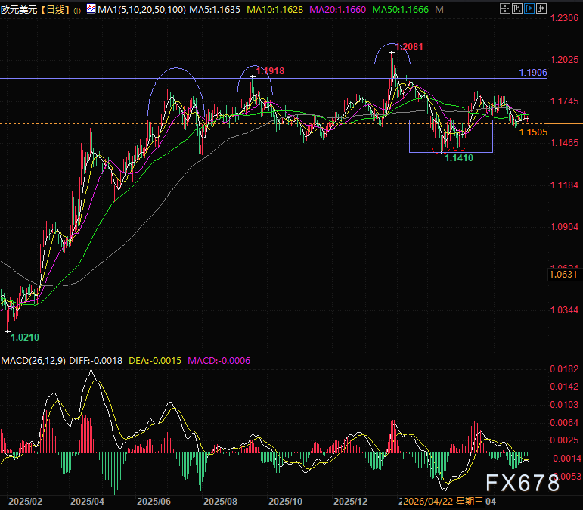This screenshot has width=583, height=510.
Task: Select the MA5:1.1635 readout
Action: 215,10
